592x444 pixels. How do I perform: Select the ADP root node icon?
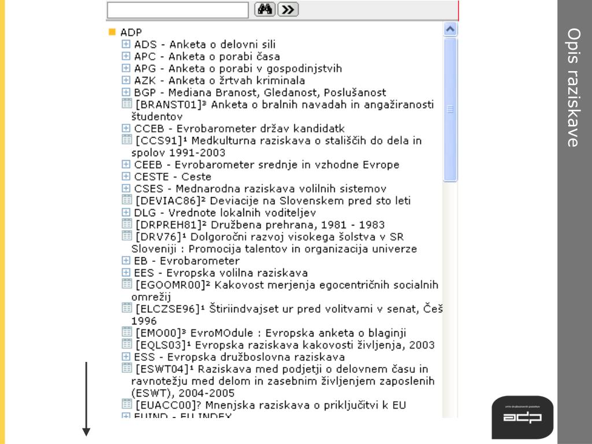(x=112, y=32)
